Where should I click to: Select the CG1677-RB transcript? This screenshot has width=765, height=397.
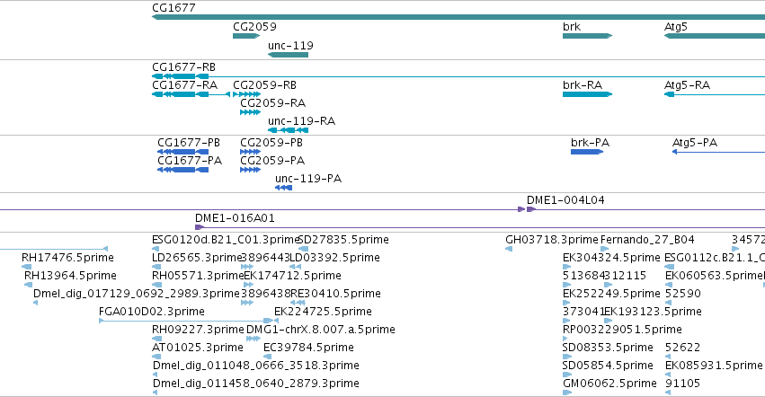pyautogui.click(x=458, y=76)
